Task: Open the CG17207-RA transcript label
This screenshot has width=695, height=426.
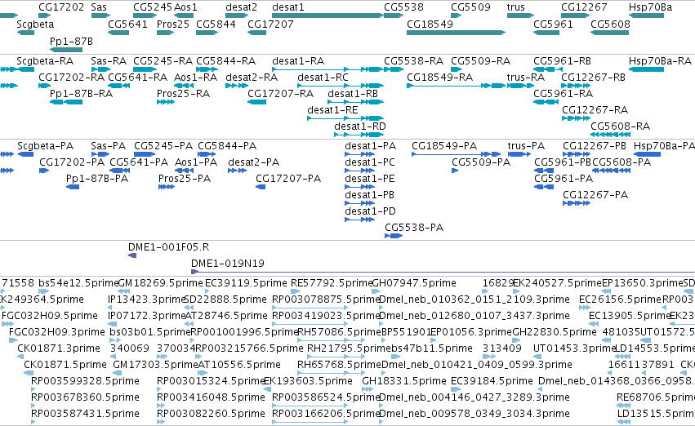Action: [280, 94]
